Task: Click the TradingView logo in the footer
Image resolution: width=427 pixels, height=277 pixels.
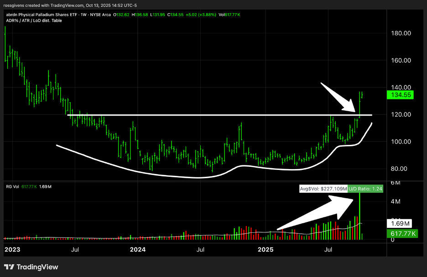Action: (x=31, y=267)
